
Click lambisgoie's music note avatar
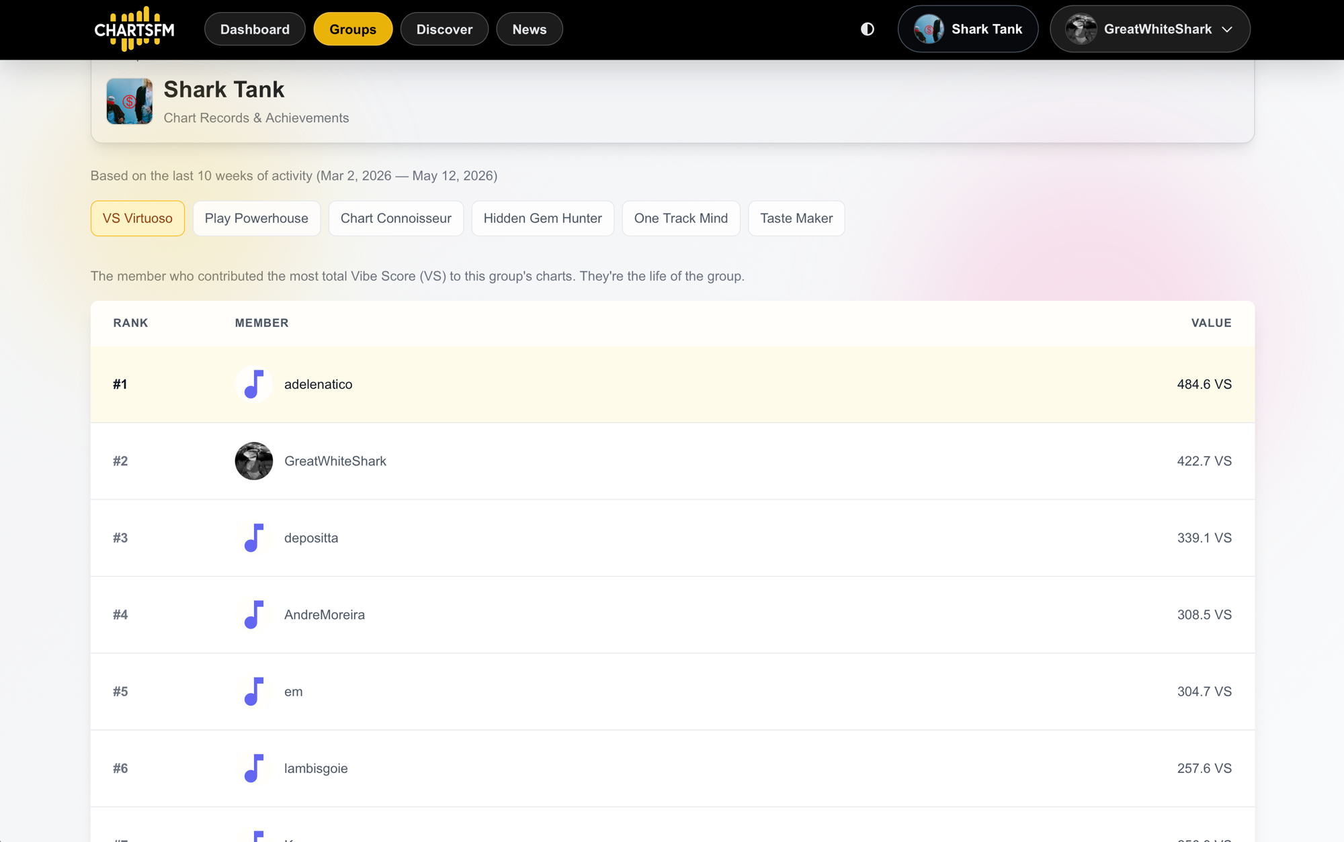point(254,768)
